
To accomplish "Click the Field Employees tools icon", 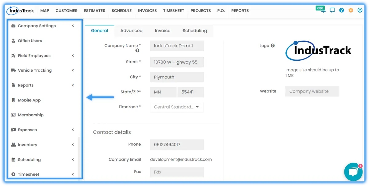I will (13, 55).
